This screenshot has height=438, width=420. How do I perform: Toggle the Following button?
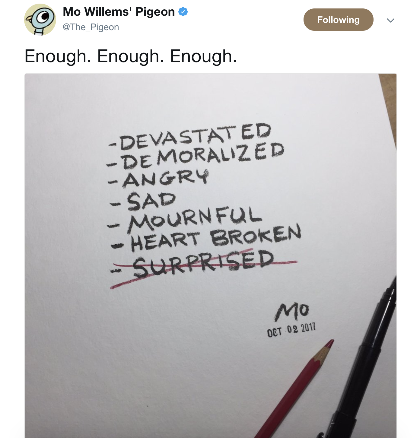(x=338, y=20)
